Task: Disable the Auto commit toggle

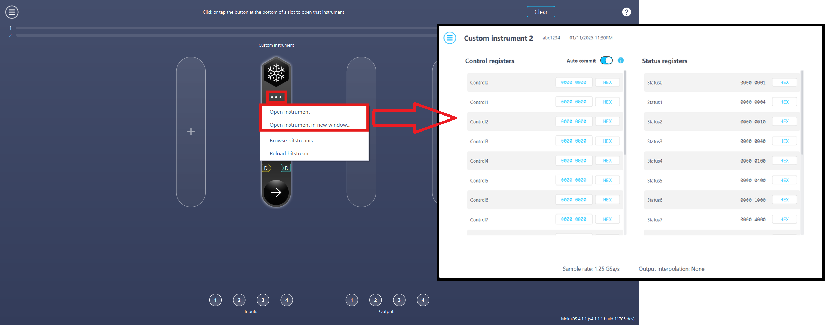Action: [606, 60]
